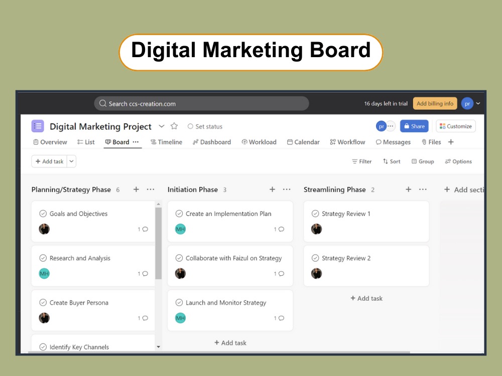Click assignee photo on Goals and Objectives
The height and width of the screenshot is (376, 502).
click(x=44, y=229)
